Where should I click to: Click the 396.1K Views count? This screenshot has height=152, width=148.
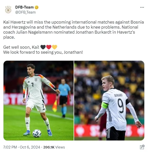coord(54,147)
